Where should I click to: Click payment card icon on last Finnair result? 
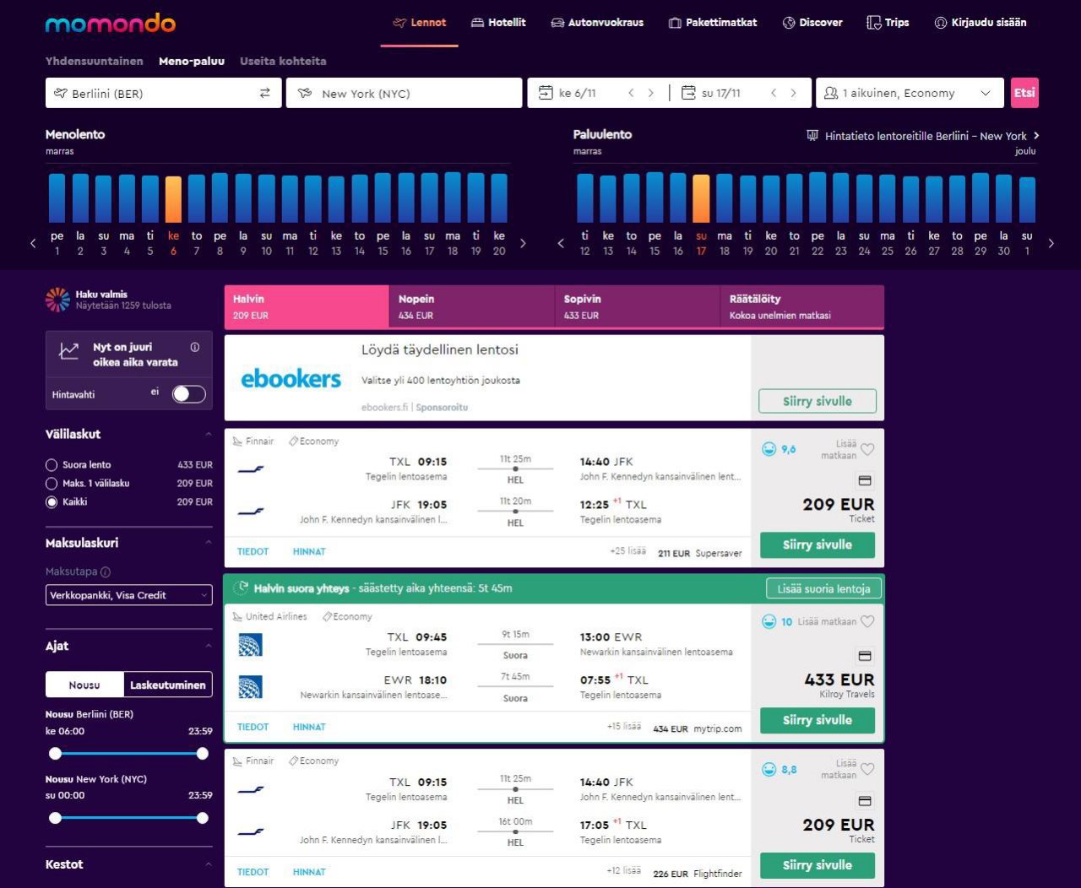[865, 801]
